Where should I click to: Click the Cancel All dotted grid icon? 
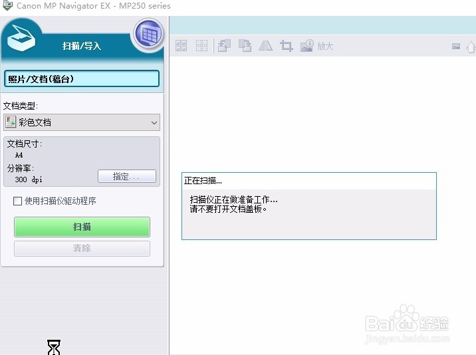pyautogui.click(x=201, y=46)
